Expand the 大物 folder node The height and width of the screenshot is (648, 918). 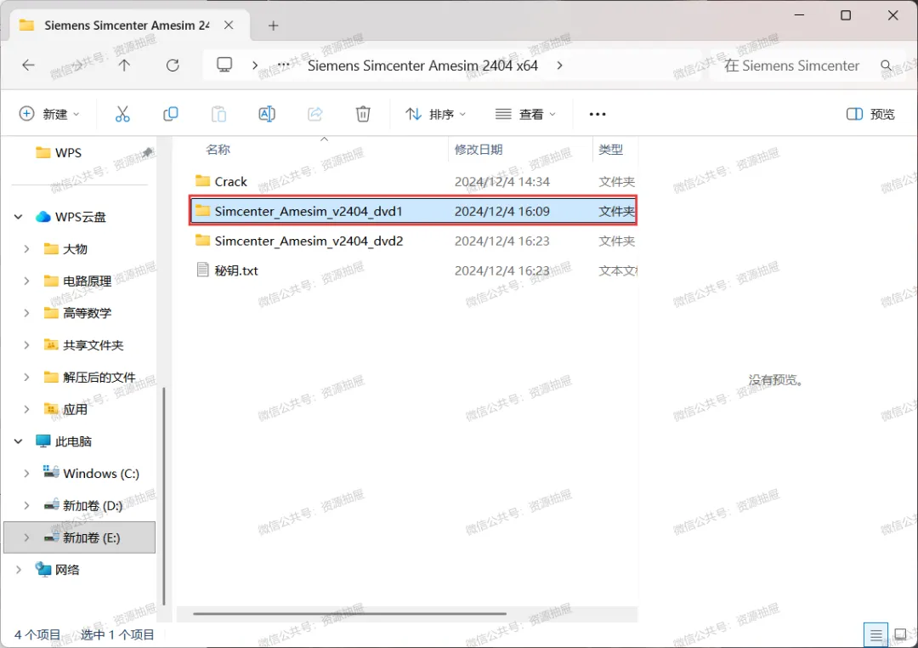[x=26, y=249]
